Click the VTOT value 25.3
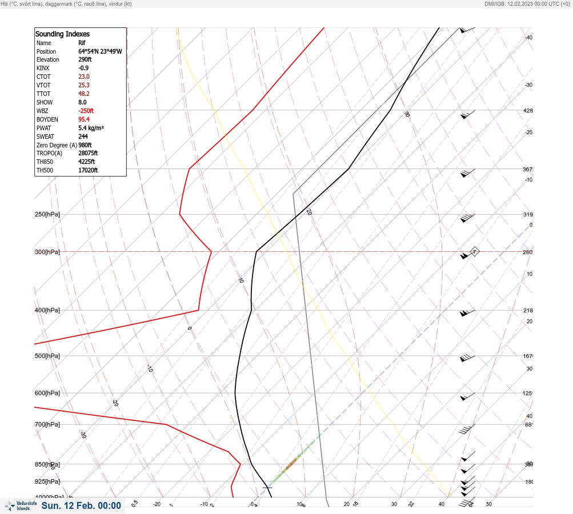 (x=83, y=85)
